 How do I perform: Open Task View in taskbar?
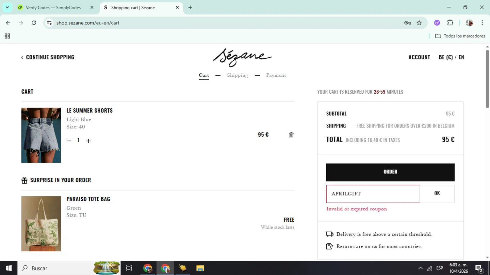pyautogui.click(x=129, y=268)
